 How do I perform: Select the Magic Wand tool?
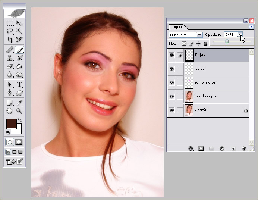click(x=19, y=31)
